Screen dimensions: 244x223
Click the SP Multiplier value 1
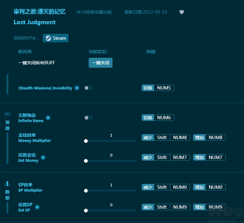[x=111, y=185]
